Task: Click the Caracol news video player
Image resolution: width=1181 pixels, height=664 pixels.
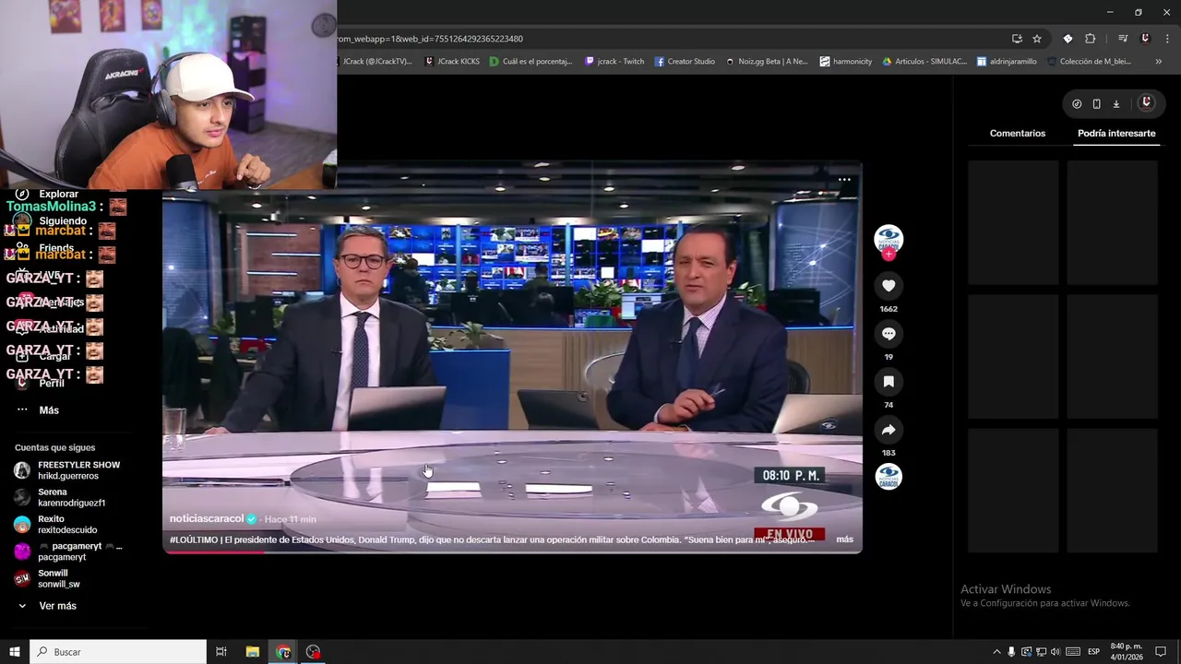Action: [512, 358]
